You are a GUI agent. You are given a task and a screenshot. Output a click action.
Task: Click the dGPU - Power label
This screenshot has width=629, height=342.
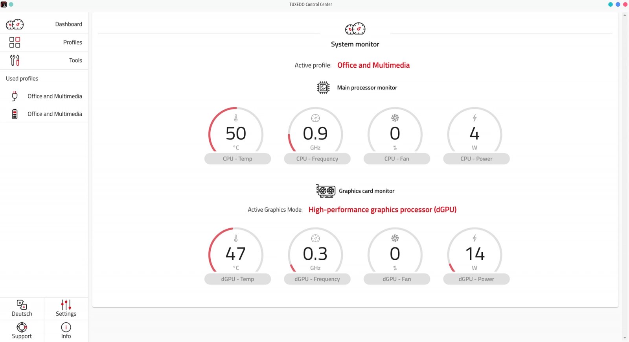pos(476,279)
